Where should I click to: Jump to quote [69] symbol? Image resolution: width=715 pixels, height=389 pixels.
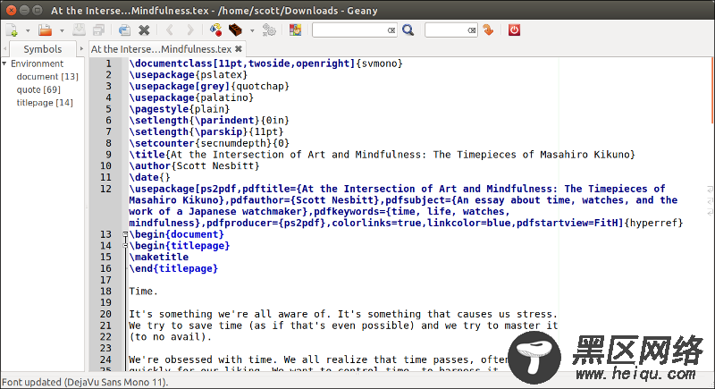click(38, 89)
